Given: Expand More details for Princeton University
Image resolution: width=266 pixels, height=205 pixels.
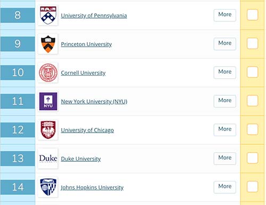Looking at the screenshot, I should pyautogui.click(x=225, y=44).
